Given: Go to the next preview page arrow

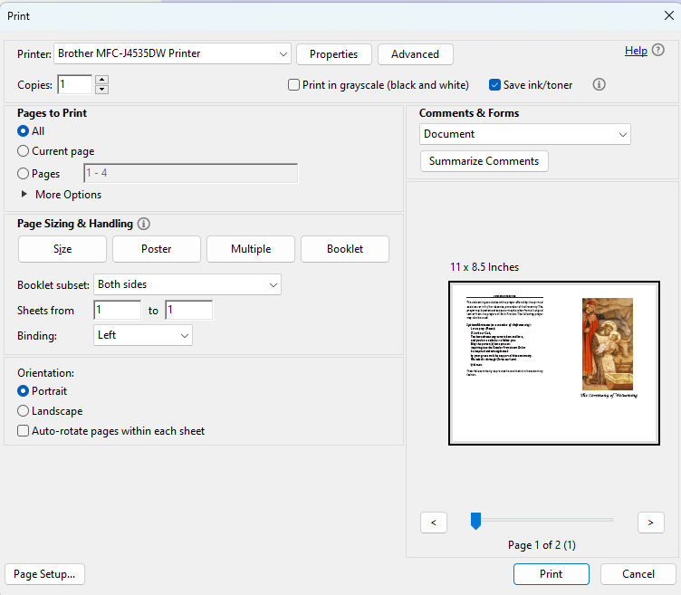Looking at the screenshot, I should [x=650, y=522].
